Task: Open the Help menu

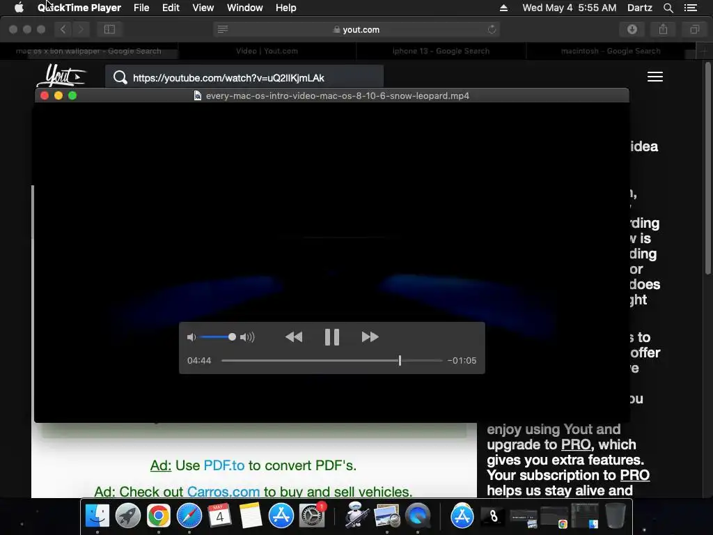Action: [286, 8]
